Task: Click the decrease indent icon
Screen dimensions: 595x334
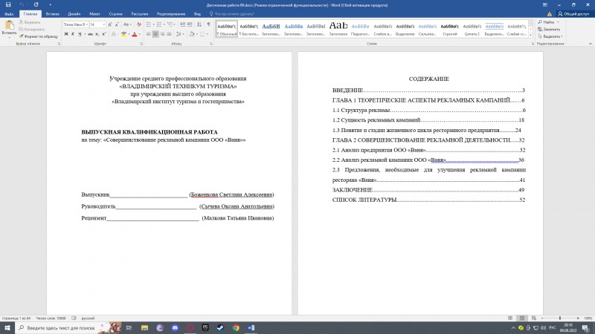Action: 182,24
